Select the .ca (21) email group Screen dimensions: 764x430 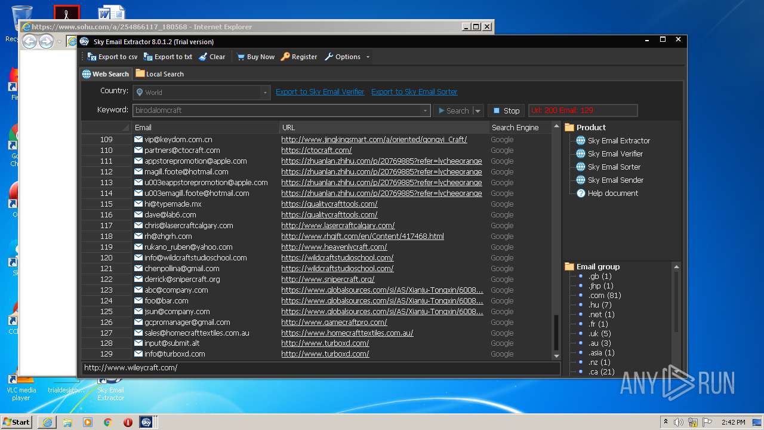pyautogui.click(x=601, y=371)
